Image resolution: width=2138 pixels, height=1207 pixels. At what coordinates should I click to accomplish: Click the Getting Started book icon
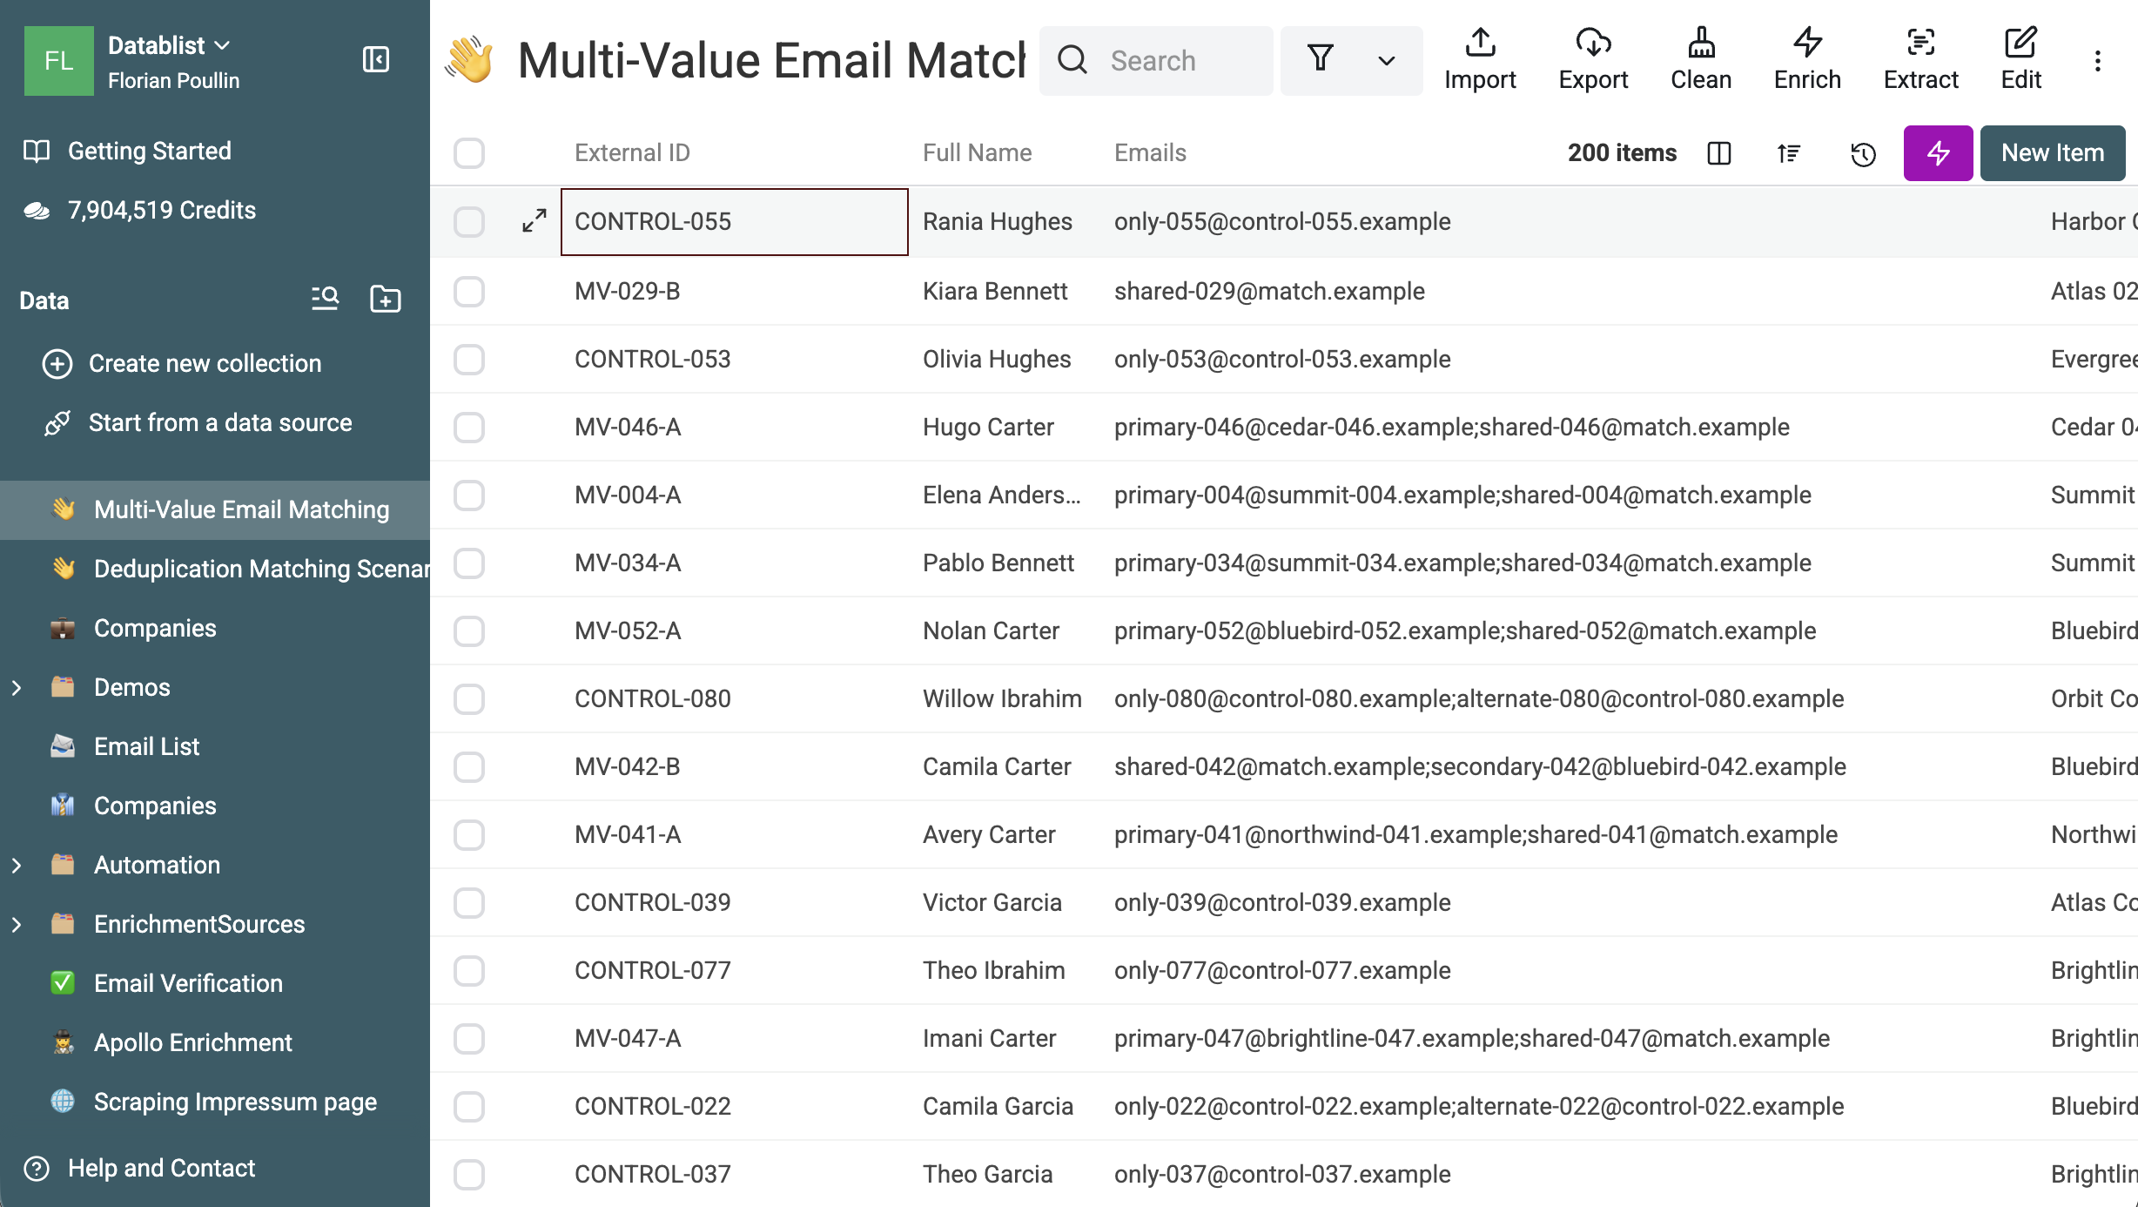click(37, 151)
